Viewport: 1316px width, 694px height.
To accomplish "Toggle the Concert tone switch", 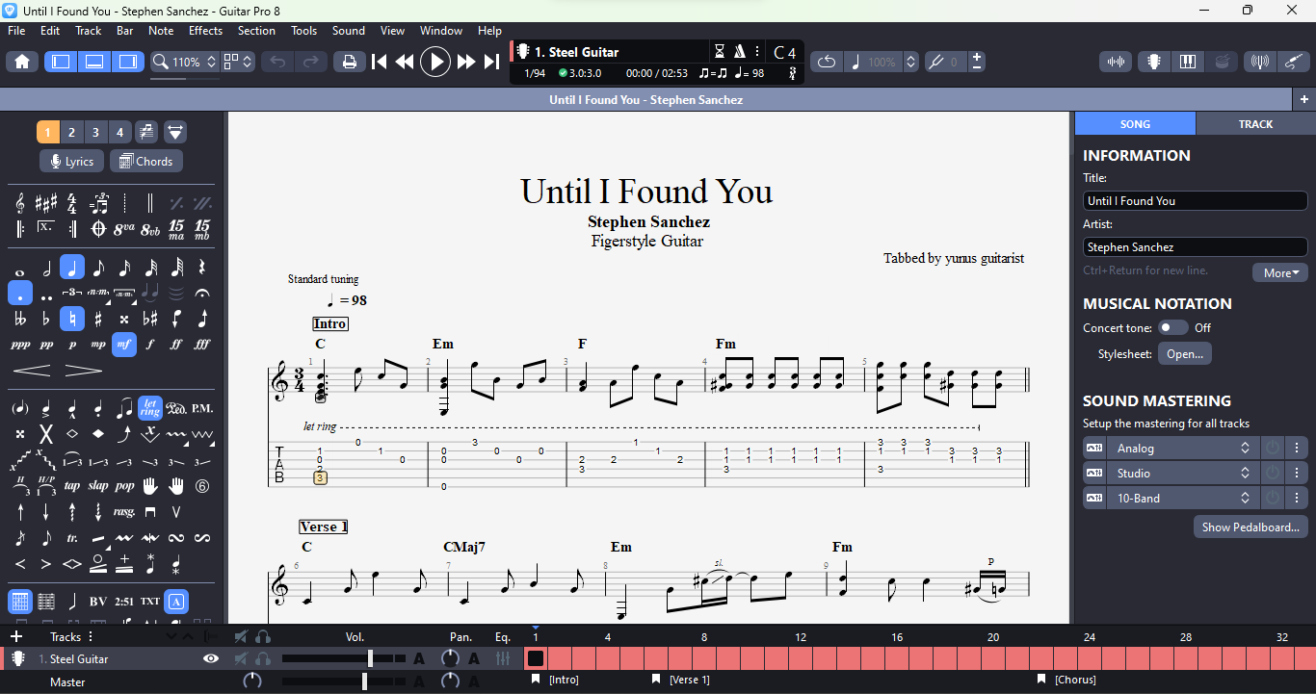I will point(1172,327).
